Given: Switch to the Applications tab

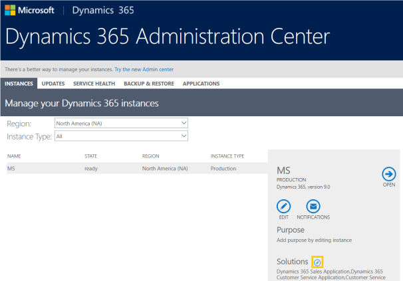Looking at the screenshot, I should coord(201,84).
